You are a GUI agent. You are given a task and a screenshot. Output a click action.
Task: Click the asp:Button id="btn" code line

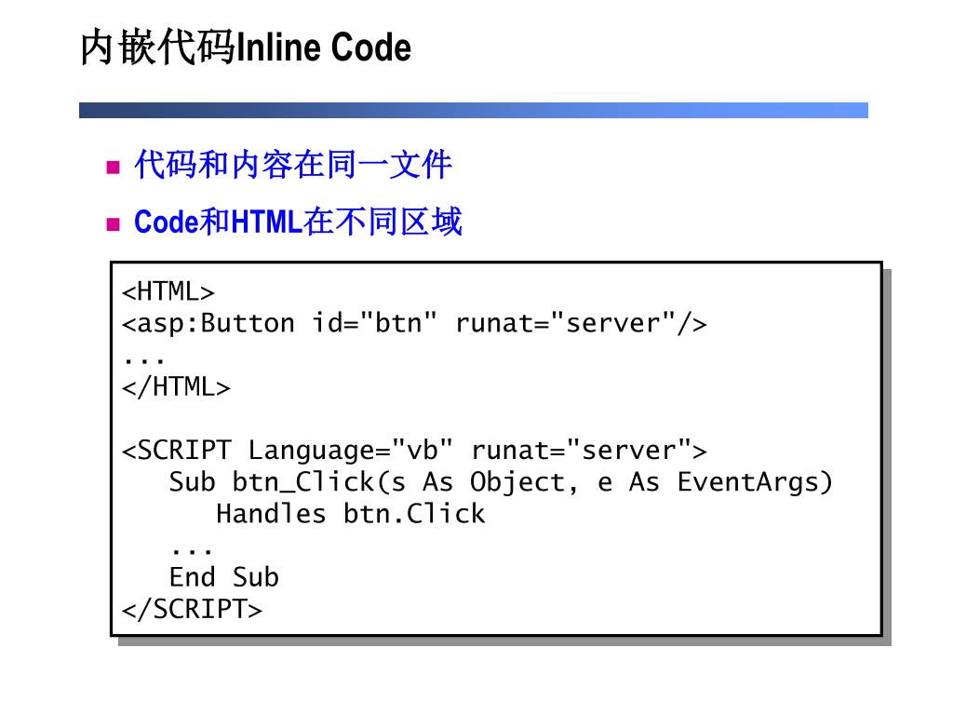click(x=414, y=323)
